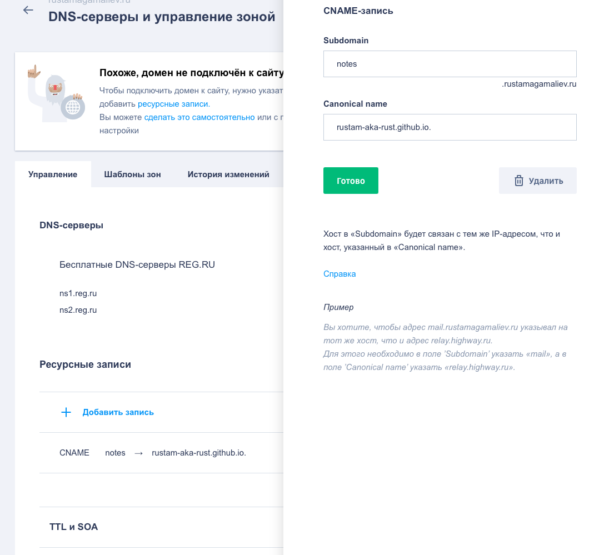The width and height of the screenshot is (594, 555).
Task: Click the trash can icon in the CNAME panel
Action: pos(519,181)
